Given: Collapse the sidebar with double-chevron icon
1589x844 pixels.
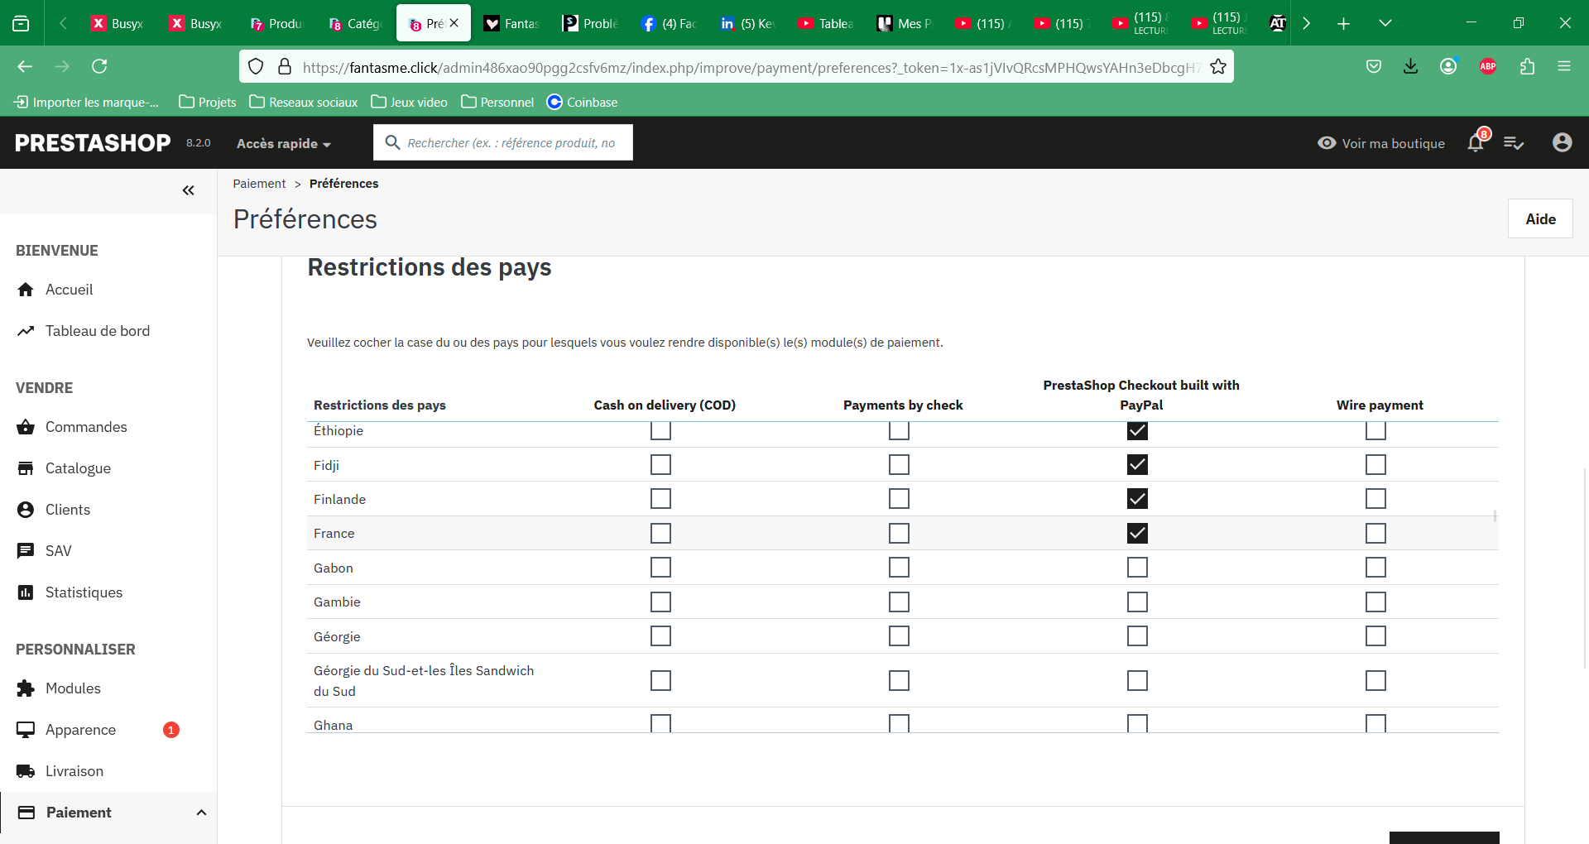Looking at the screenshot, I should [189, 190].
